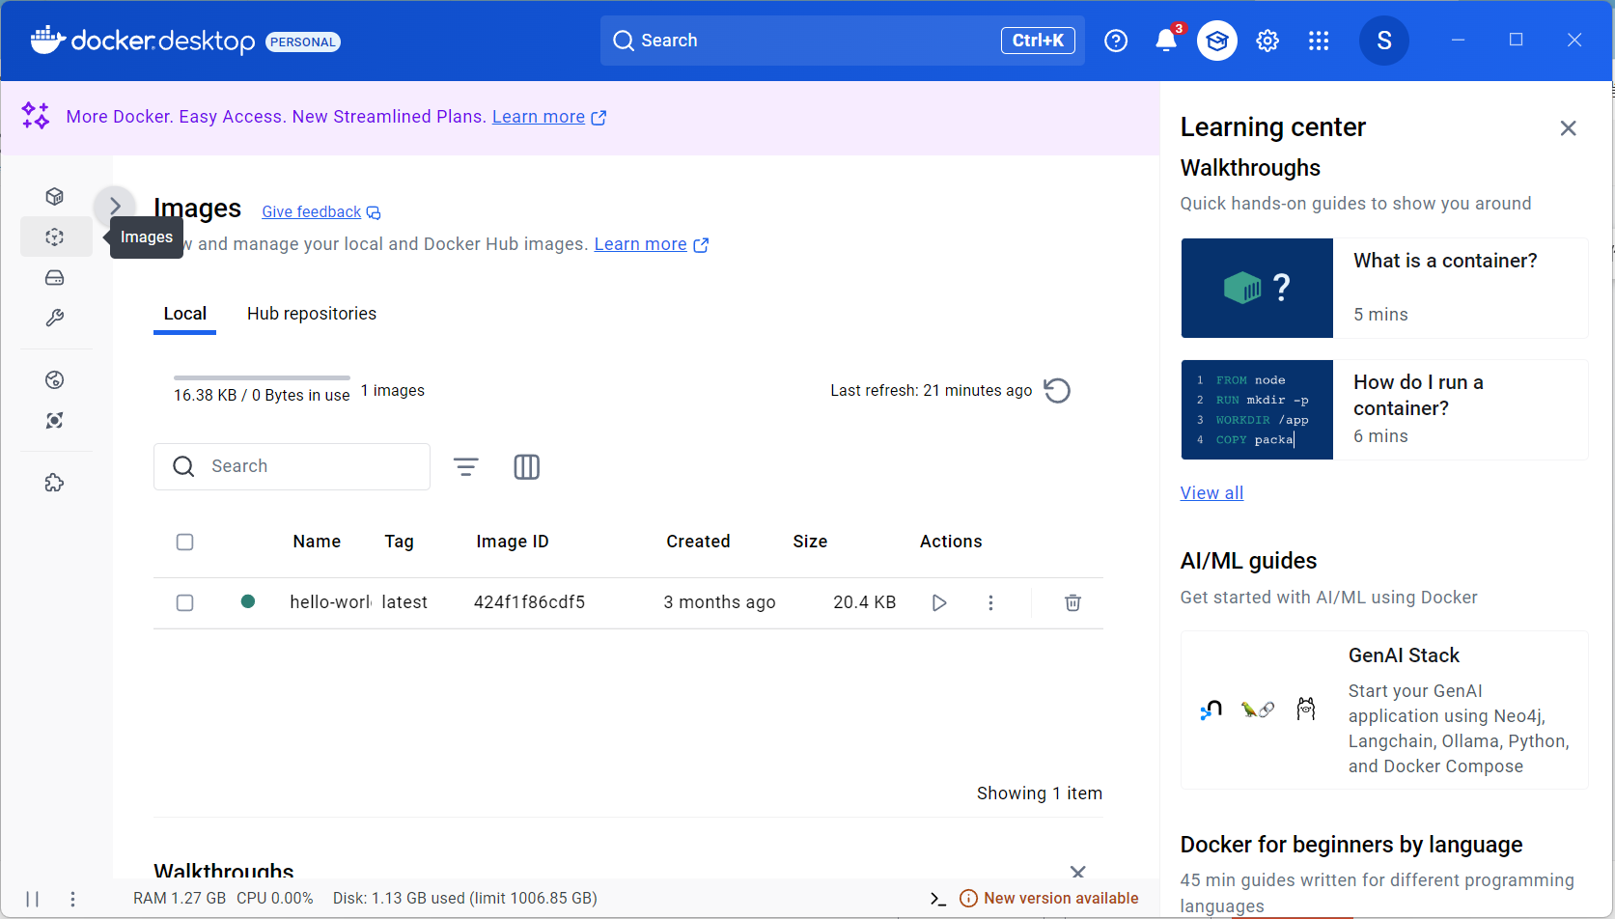
Task: Click the Tag column header
Action: pyautogui.click(x=399, y=543)
